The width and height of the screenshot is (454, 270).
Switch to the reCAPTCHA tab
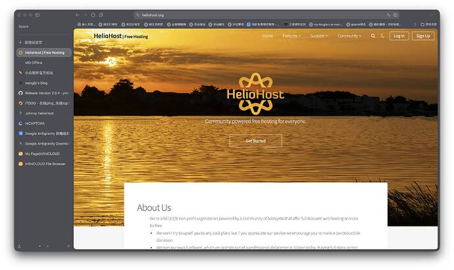point(44,124)
